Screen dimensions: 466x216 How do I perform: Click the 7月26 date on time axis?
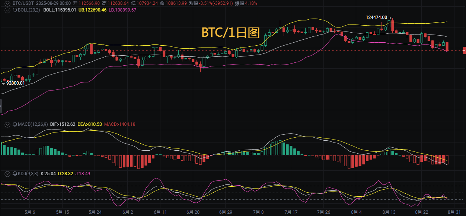coord(323,212)
